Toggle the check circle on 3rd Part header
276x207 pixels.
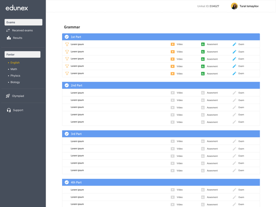coord(67,134)
